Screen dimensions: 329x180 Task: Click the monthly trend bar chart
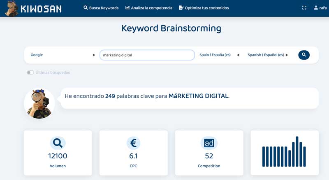[284, 152]
